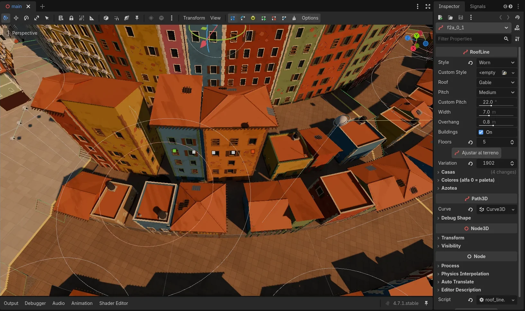Uncheck the Buildings On checkbox

click(x=481, y=132)
